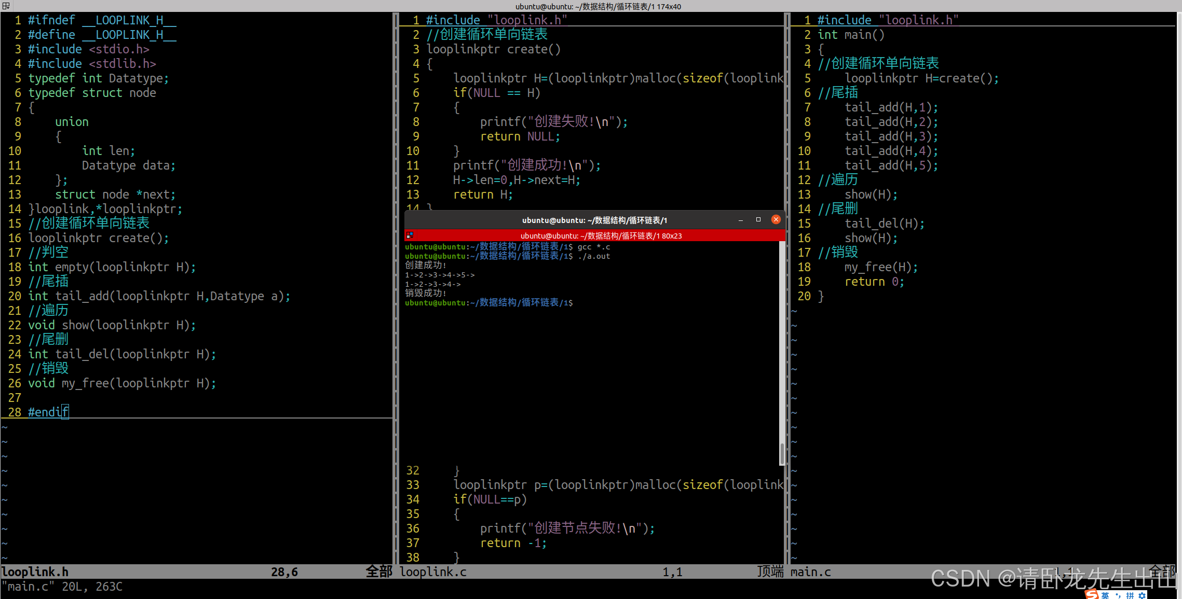The height and width of the screenshot is (599, 1182).
Task: Click the punctuation icon on Sogou toolbar
Action: pyautogui.click(x=1118, y=595)
